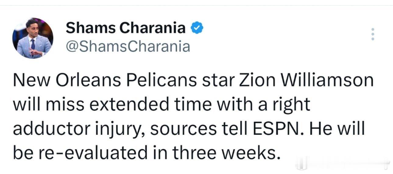Open Shams Charania's profile picture
Screen dimensions: 393x174
pos(33,38)
